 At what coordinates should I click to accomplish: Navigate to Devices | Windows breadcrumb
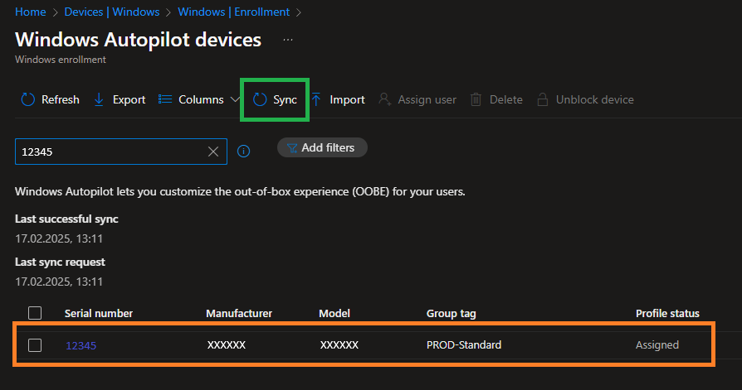coord(112,12)
